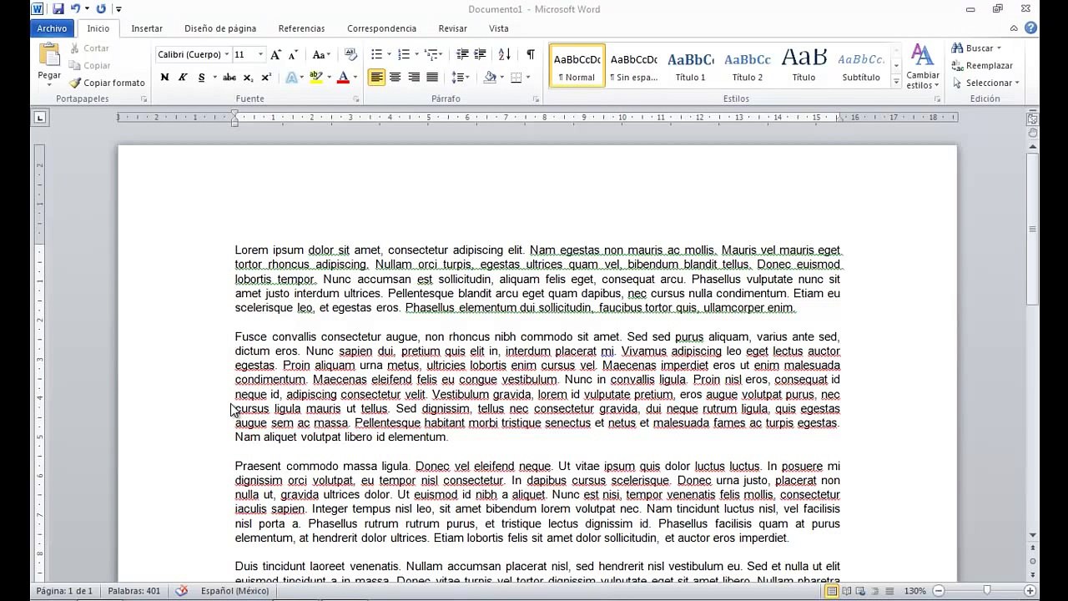The image size is (1068, 601).
Task: Toggle italic (K) formatting
Action: [183, 78]
